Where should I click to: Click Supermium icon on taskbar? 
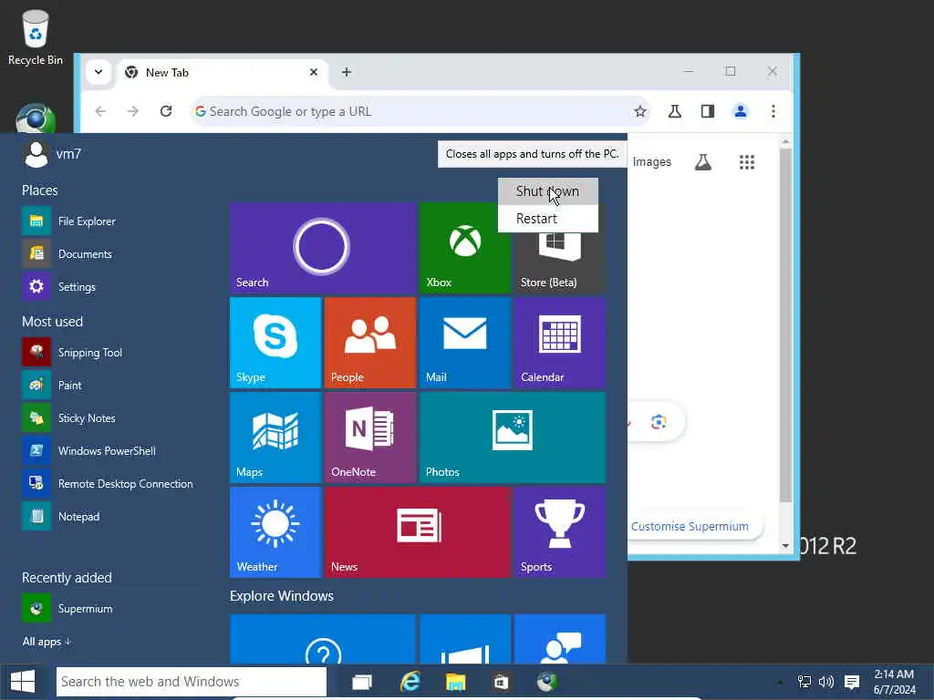point(547,682)
